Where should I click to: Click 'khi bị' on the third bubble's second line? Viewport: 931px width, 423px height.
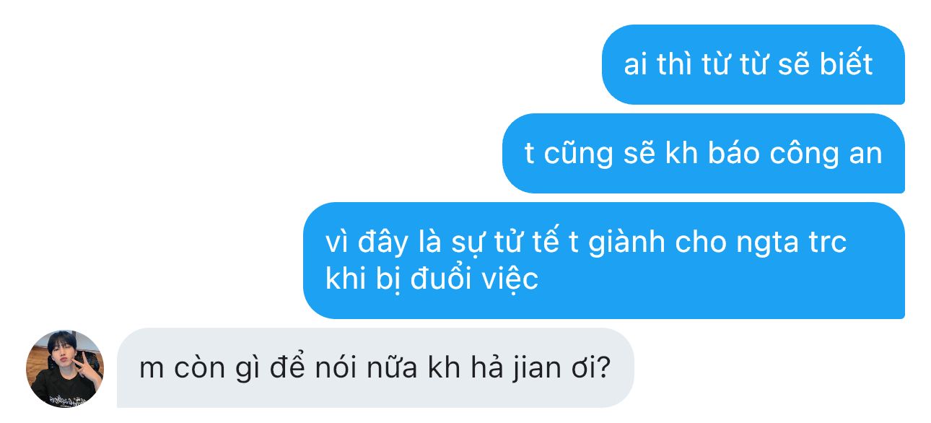pos(364,279)
